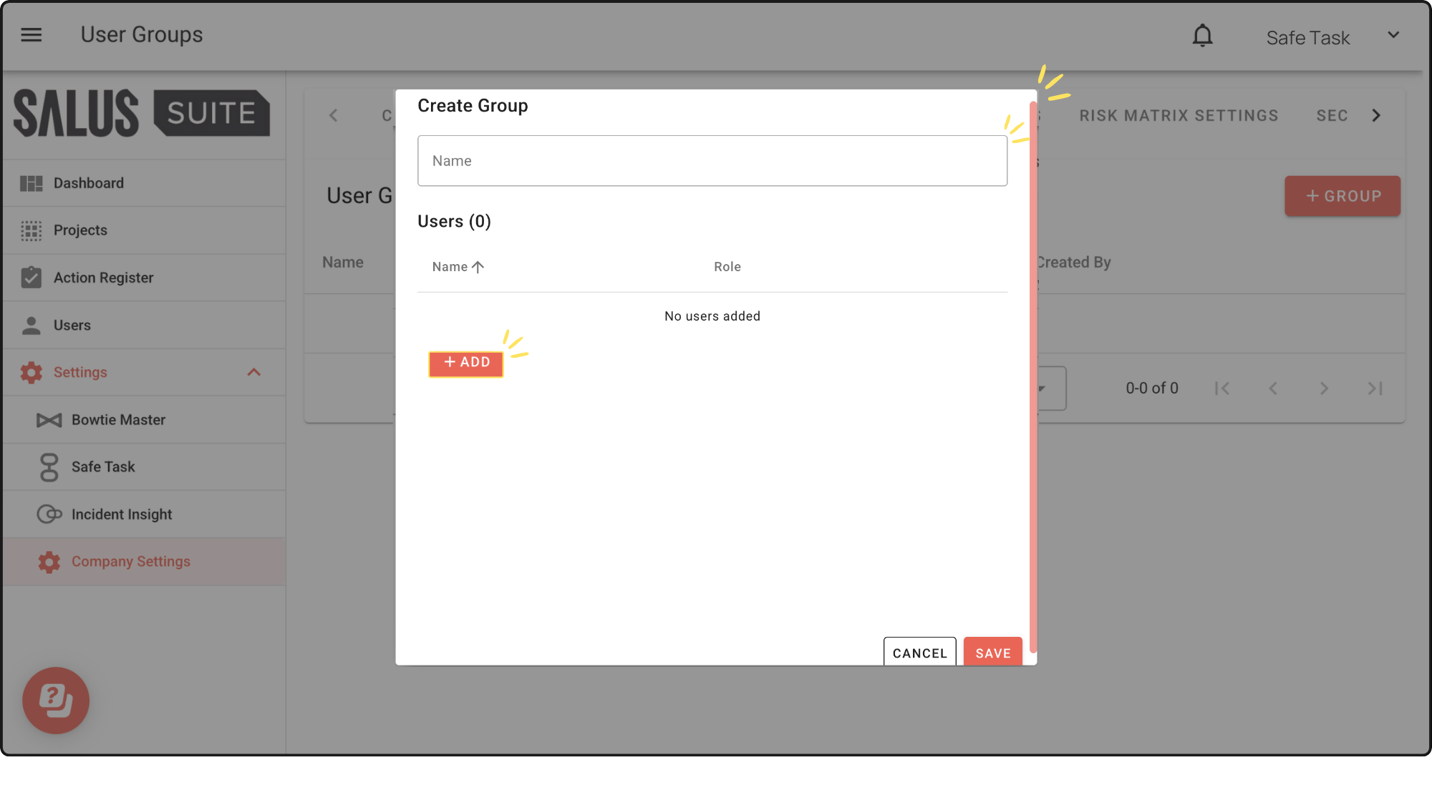
Task: Open the hamburger menu icon
Action: click(31, 34)
